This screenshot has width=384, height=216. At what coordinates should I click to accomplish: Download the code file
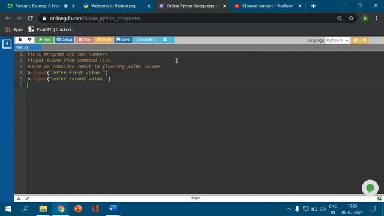point(165,40)
